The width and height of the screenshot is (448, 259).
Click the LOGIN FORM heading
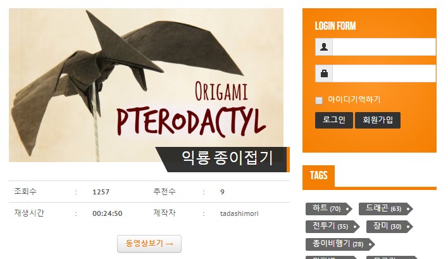click(x=335, y=26)
